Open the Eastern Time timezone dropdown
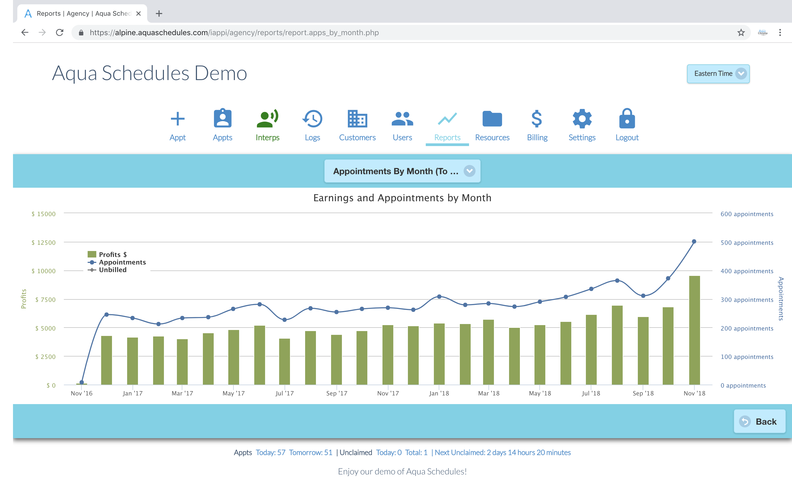The height and width of the screenshot is (502, 792). (718, 74)
